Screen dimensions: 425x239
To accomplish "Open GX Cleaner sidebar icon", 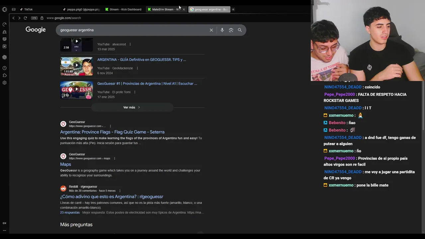I will tap(4, 32).
